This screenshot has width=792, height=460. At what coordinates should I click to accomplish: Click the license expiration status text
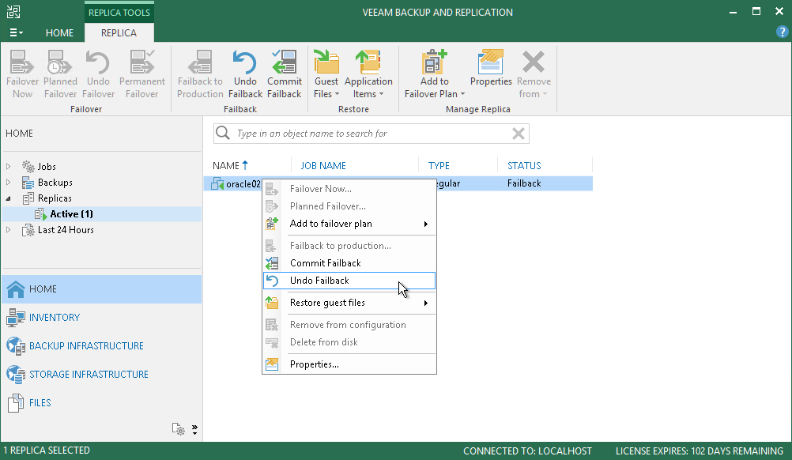point(699,451)
